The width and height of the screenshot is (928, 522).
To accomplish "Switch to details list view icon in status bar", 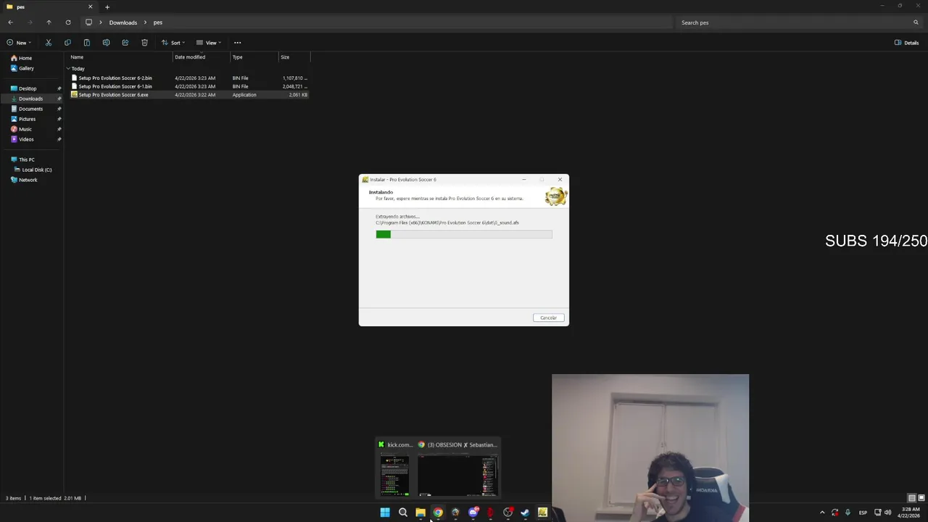I will coord(912,498).
